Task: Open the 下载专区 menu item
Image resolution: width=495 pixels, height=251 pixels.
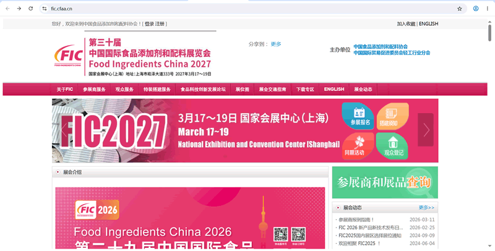Action: [305, 90]
